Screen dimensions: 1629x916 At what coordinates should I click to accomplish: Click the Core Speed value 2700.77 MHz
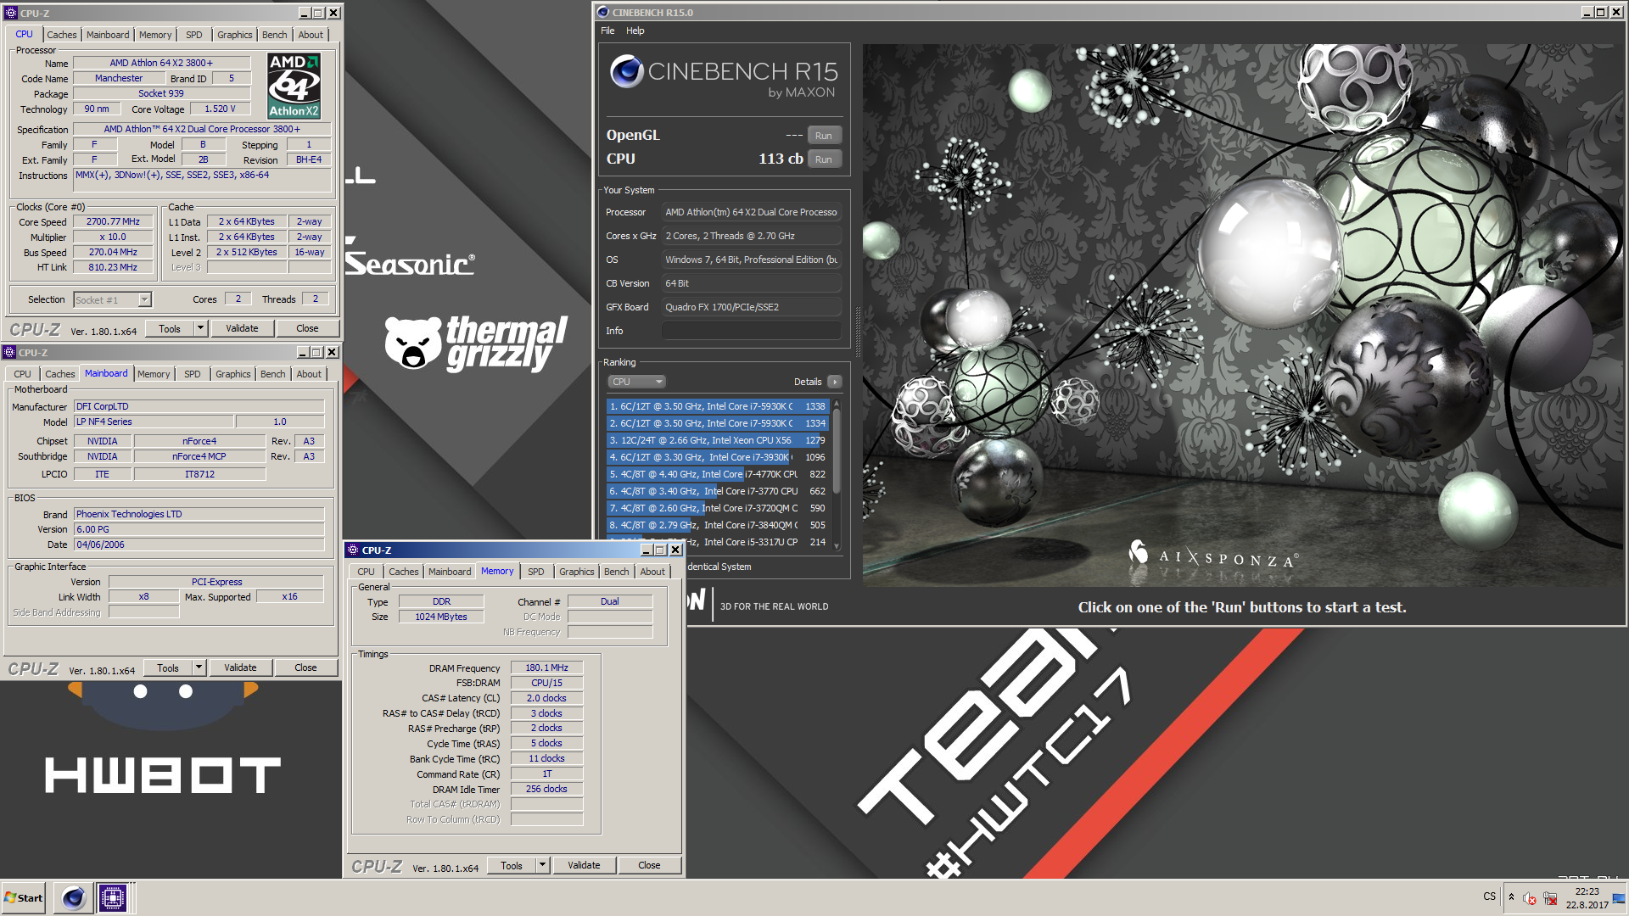click(113, 221)
